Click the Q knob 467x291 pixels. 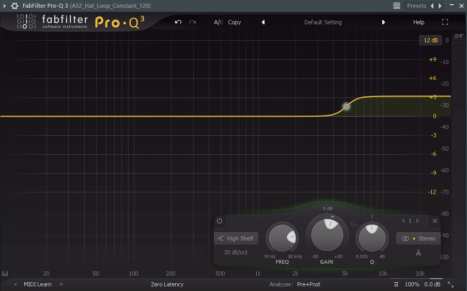point(372,238)
